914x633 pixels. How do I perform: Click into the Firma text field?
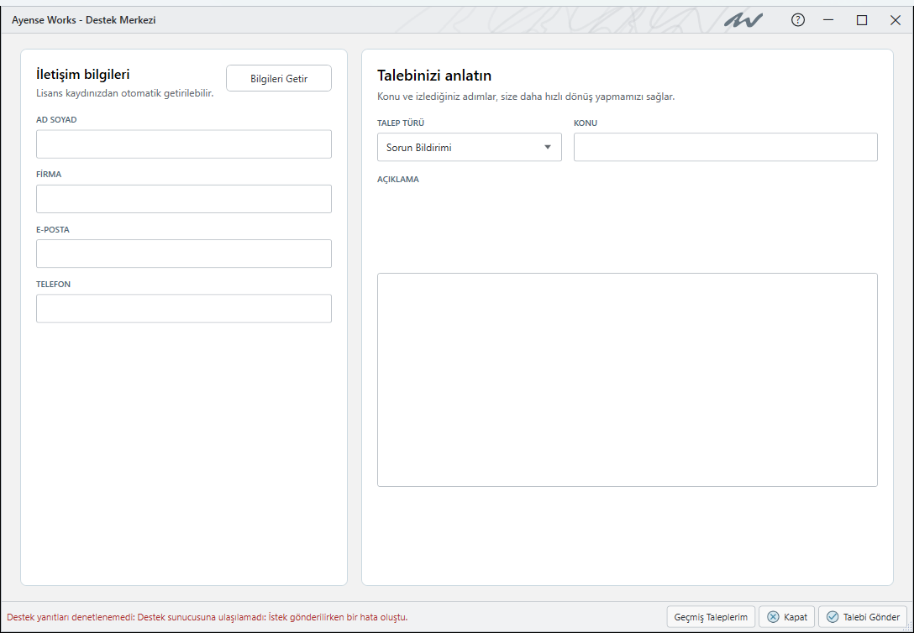tap(184, 199)
